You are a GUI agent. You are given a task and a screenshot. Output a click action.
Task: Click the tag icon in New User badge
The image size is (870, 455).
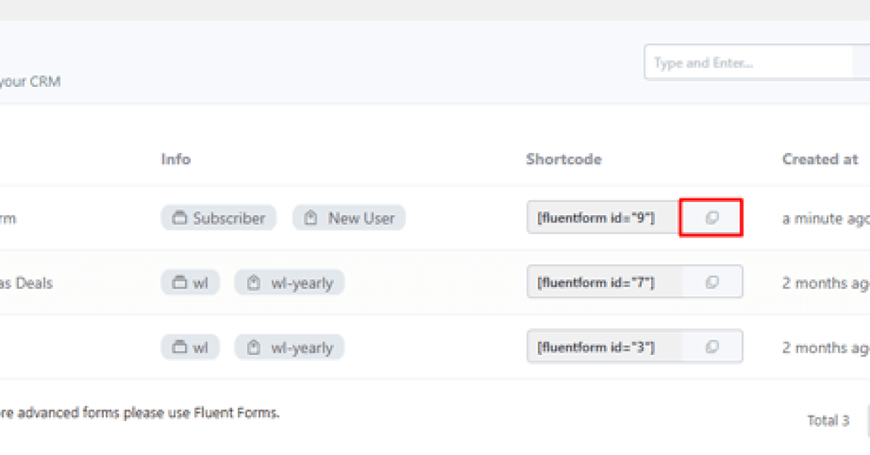coord(311,218)
